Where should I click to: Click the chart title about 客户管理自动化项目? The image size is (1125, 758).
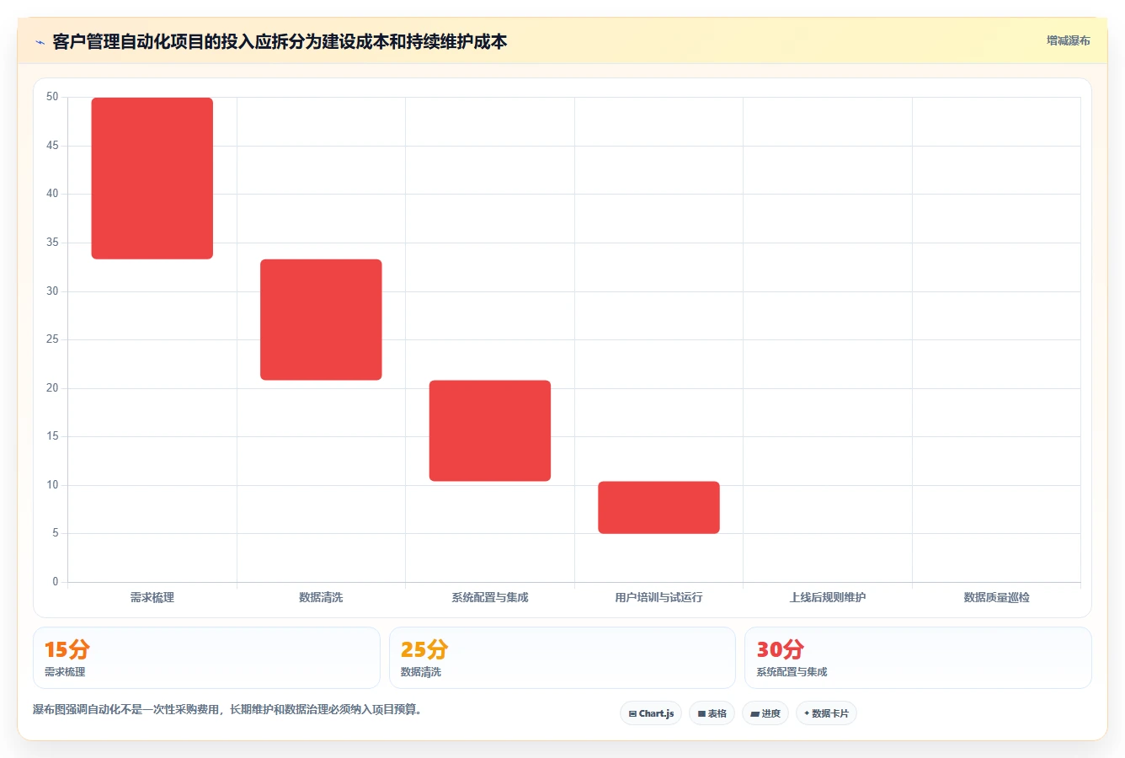point(280,42)
